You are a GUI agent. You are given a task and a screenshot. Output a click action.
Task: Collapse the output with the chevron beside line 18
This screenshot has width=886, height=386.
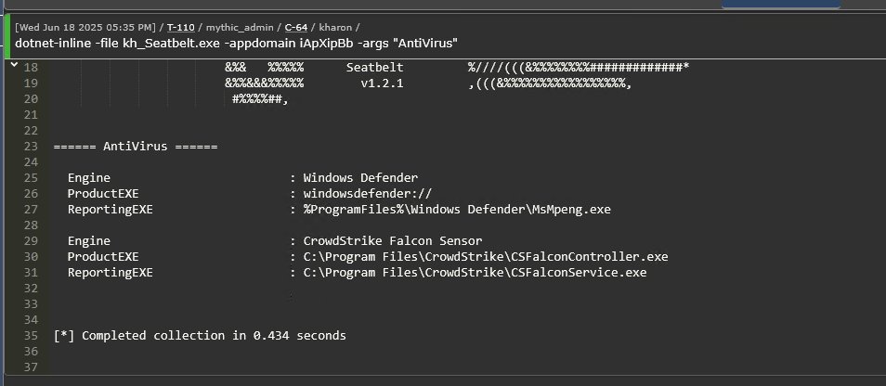tap(14, 65)
